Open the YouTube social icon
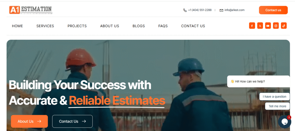The height and width of the screenshot is (131, 295). pos(268,26)
